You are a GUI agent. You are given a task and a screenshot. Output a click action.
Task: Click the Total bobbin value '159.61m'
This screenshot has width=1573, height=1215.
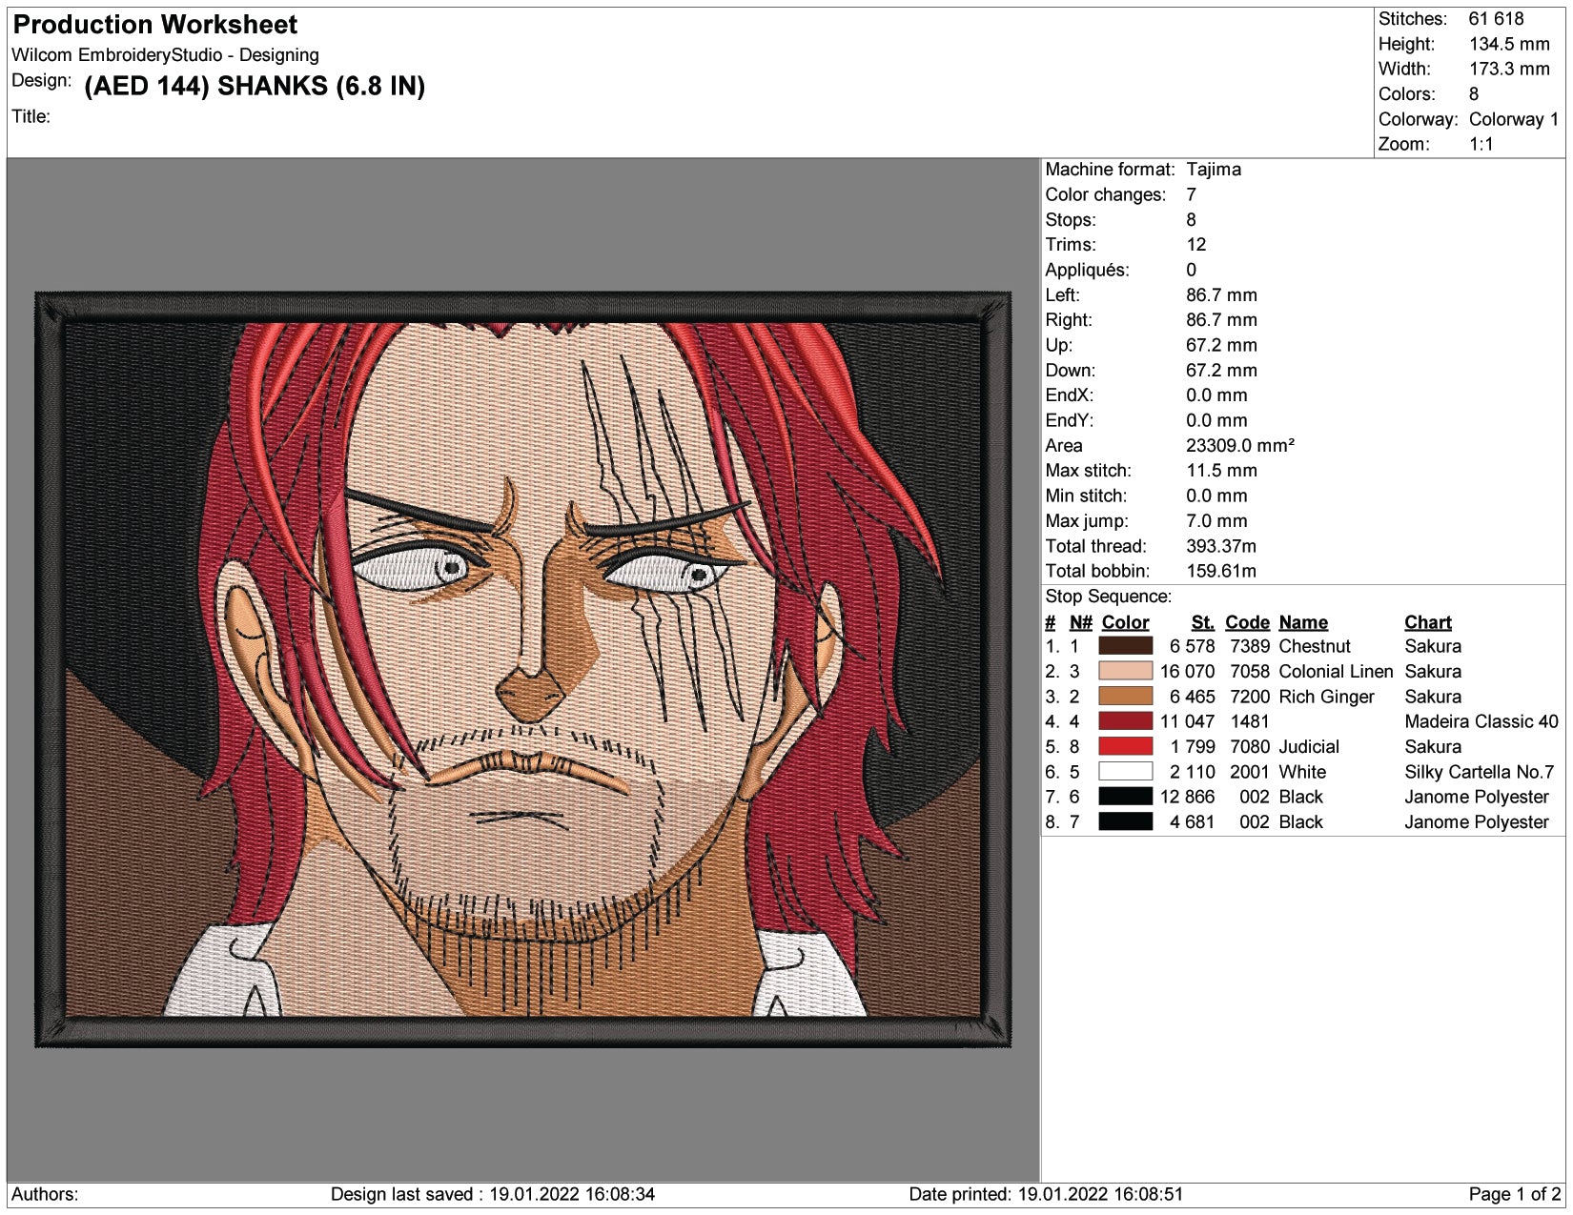tap(1221, 571)
